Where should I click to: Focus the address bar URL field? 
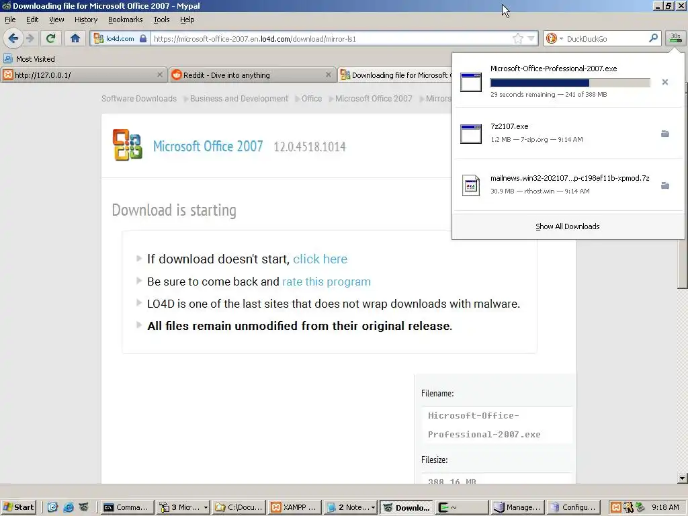331,38
